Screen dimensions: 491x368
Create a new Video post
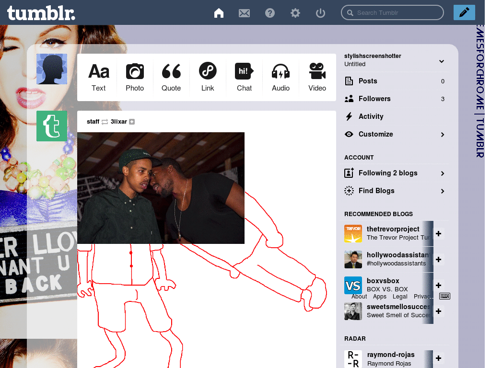tap(317, 77)
